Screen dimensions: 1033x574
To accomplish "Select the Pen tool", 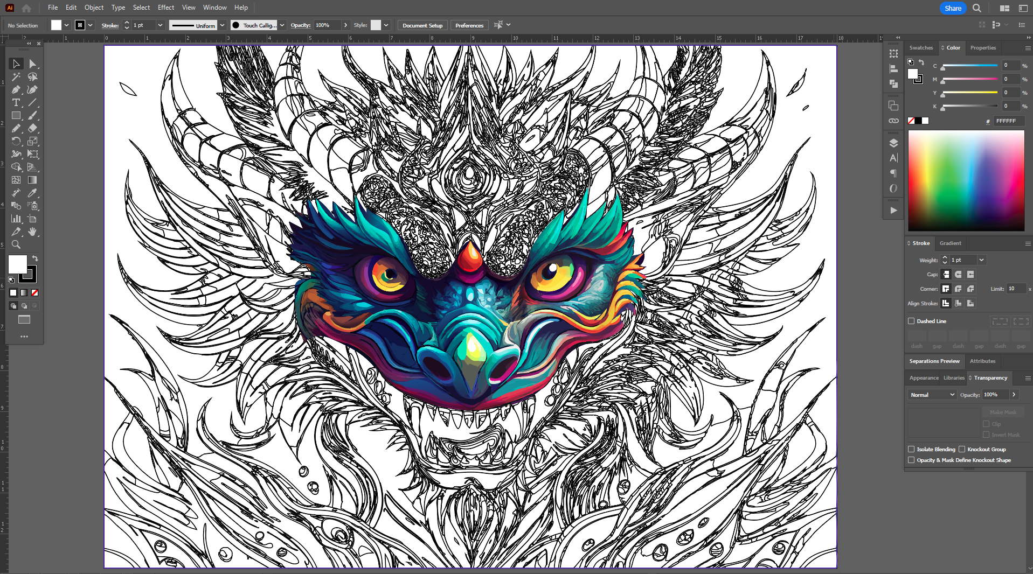I will 16,89.
